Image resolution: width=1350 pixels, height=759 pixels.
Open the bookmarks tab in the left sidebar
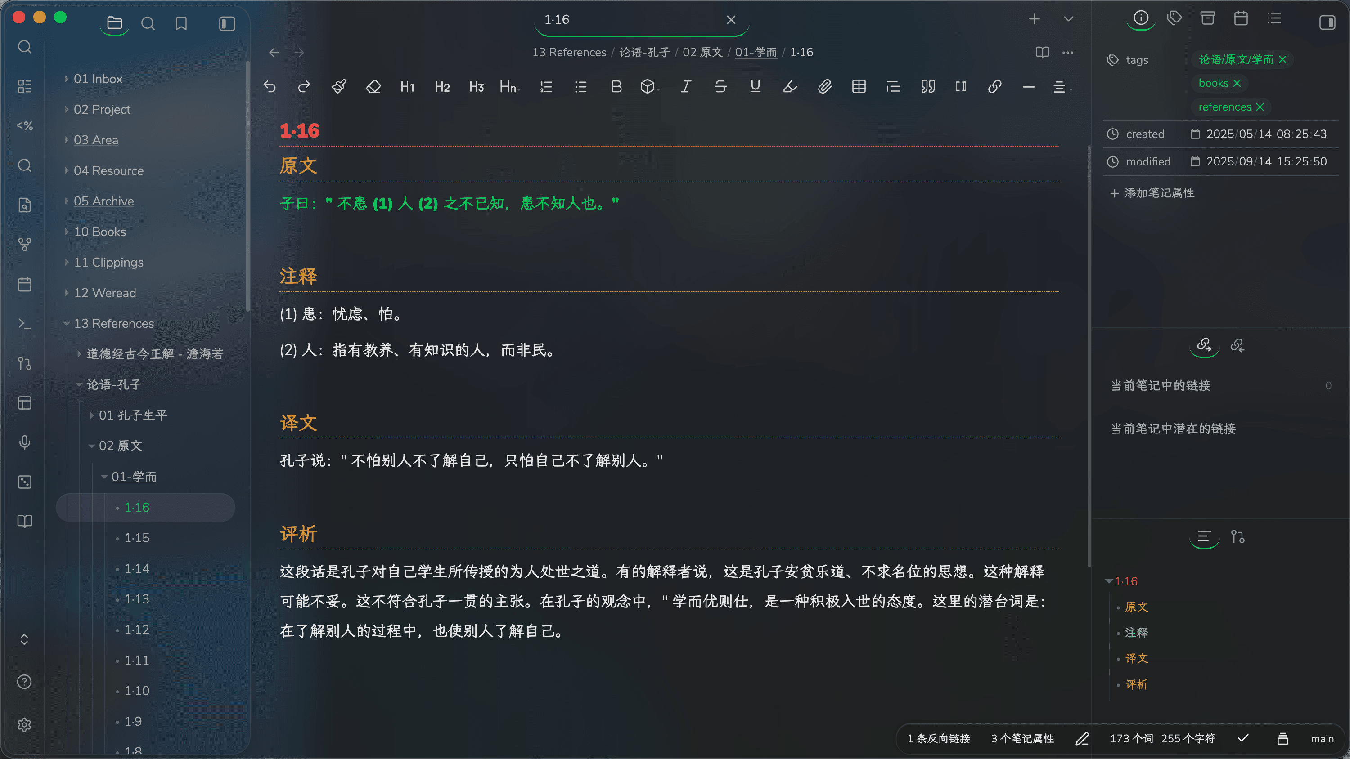click(181, 23)
